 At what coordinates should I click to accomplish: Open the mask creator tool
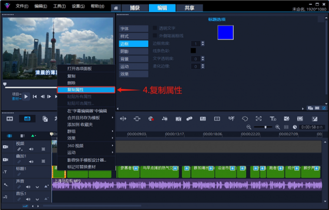[245, 119]
